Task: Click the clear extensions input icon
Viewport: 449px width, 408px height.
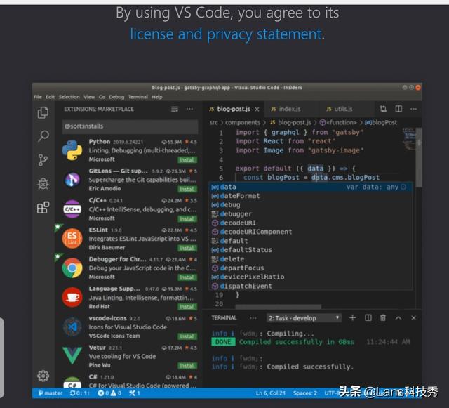Action: pos(175,109)
